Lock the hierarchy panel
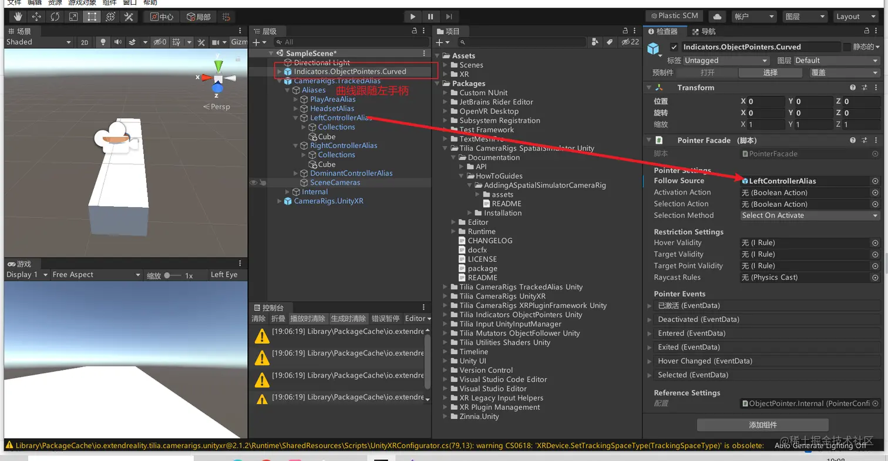Screen dimensions: 888x461 (x=414, y=32)
